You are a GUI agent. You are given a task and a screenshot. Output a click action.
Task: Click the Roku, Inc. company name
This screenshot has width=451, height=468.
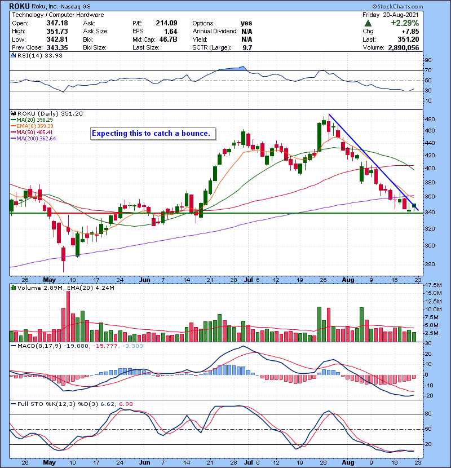tap(45, 6)
